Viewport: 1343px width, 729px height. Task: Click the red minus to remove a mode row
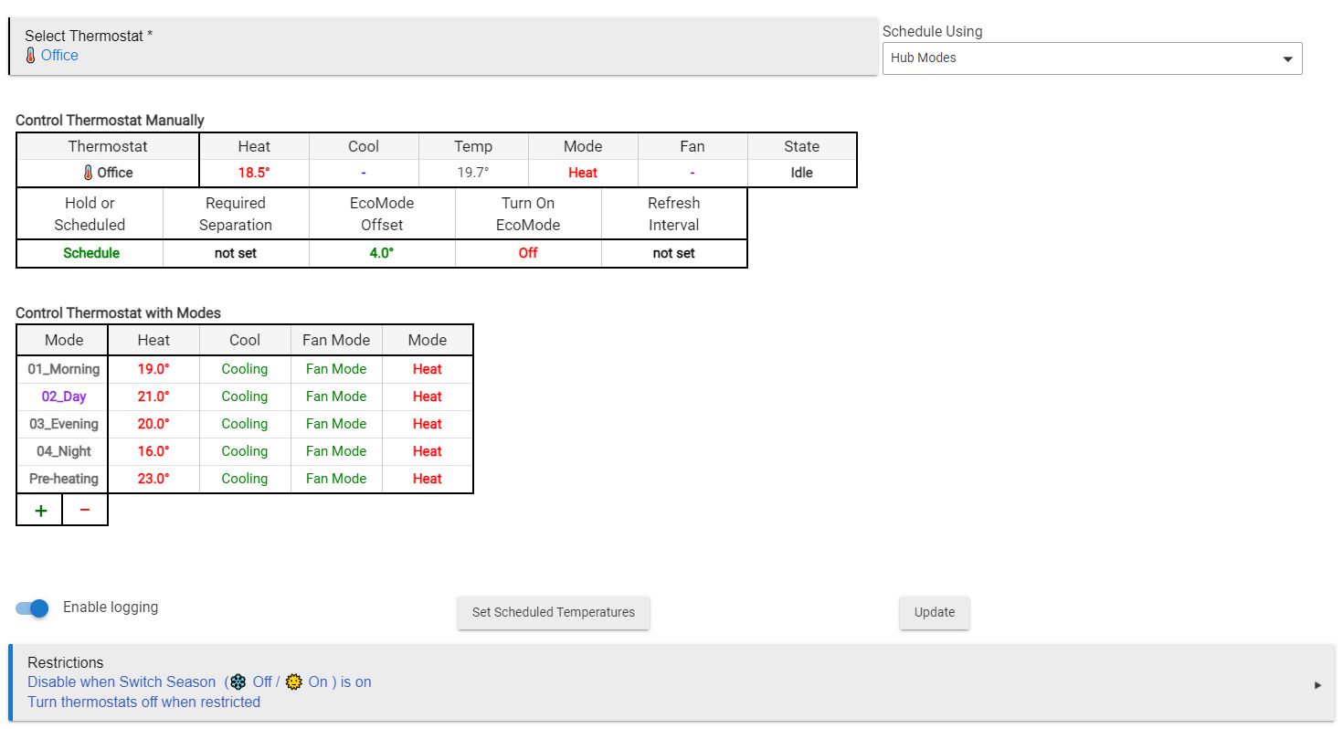tap(85, 509)
